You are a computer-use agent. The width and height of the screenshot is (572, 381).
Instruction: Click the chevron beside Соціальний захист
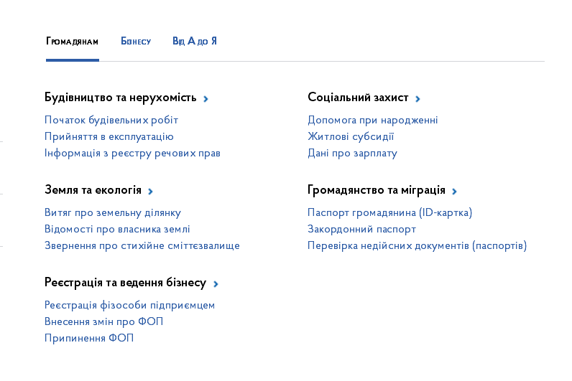418,99
